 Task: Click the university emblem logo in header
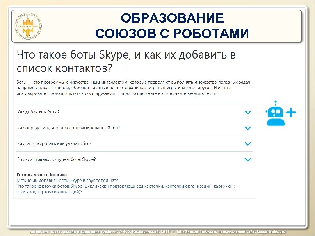pyautogui.click(x=28, y=26)
